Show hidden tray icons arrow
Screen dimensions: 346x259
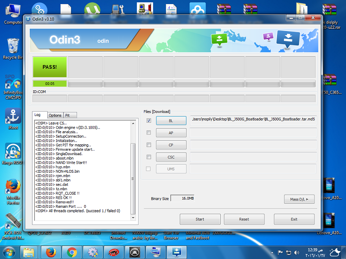click(272, 253)
